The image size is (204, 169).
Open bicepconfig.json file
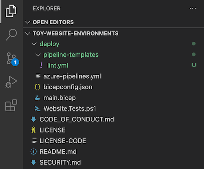coord(68,87)
